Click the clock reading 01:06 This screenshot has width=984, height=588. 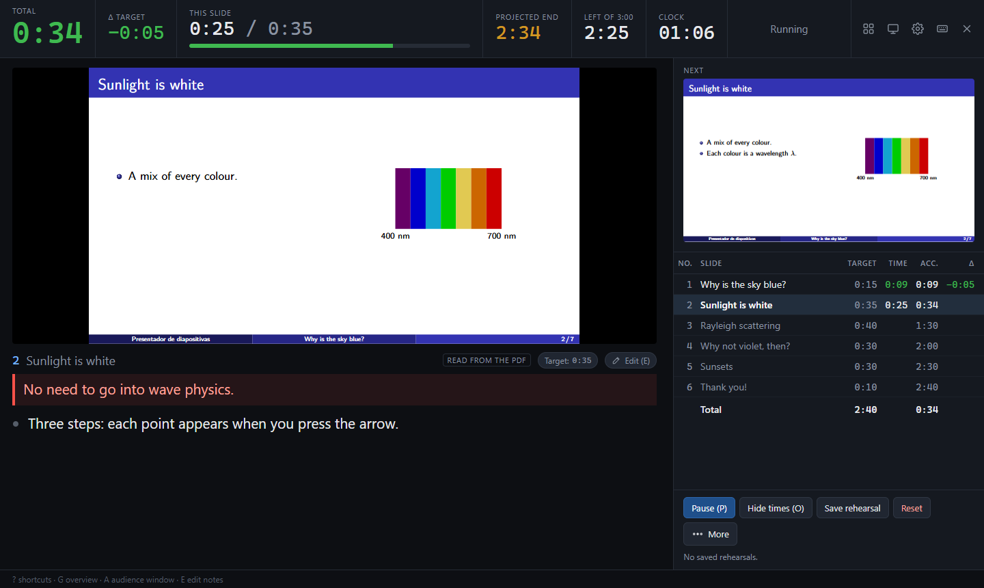click(x=687, y=33)
